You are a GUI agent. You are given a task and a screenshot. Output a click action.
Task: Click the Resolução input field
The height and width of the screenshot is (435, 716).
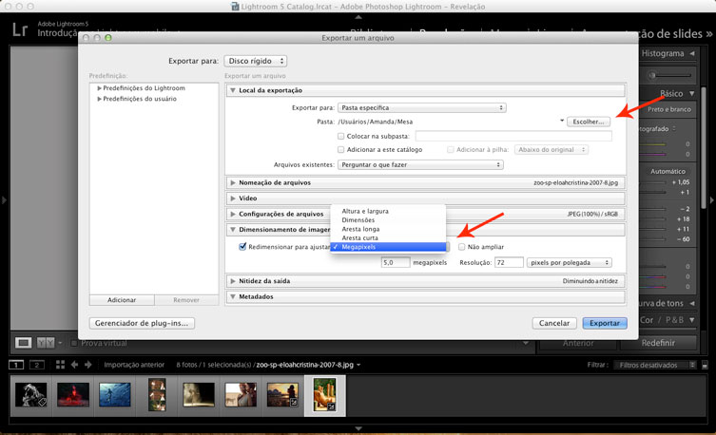point(508,262)
